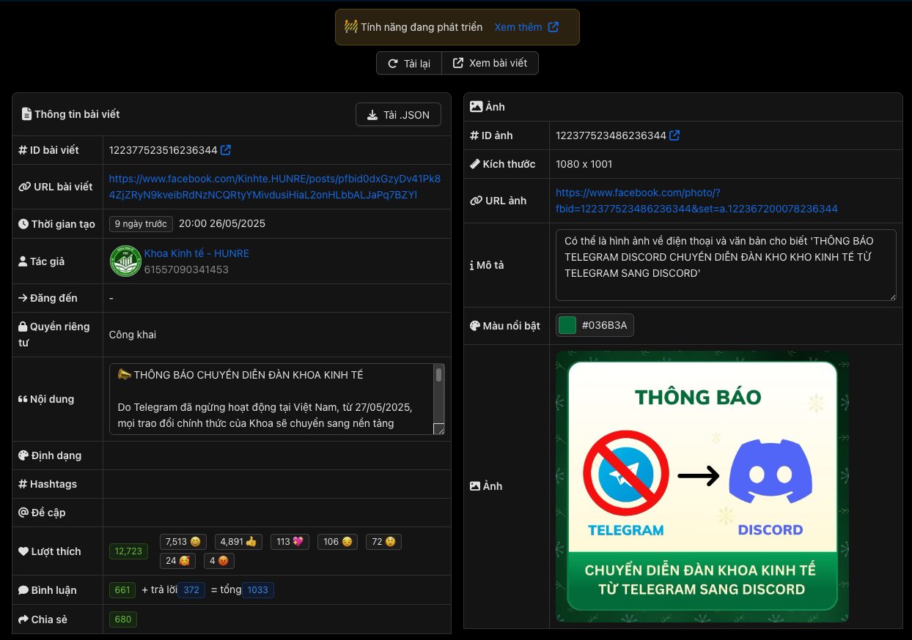Click the hash icon beside ID bài viết
Image resolution: width=912 pixels, height=640 pixels.
[x=23, y=150]
